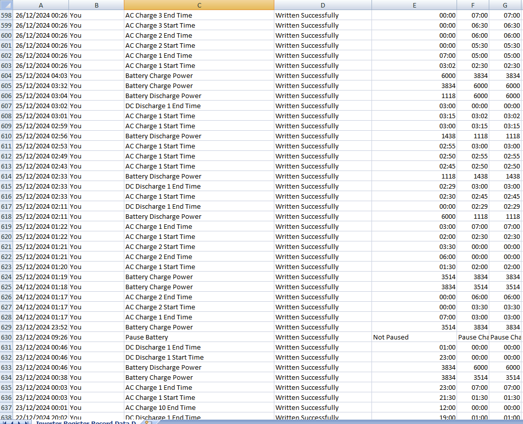Select column F header

[x=473, y=5]
